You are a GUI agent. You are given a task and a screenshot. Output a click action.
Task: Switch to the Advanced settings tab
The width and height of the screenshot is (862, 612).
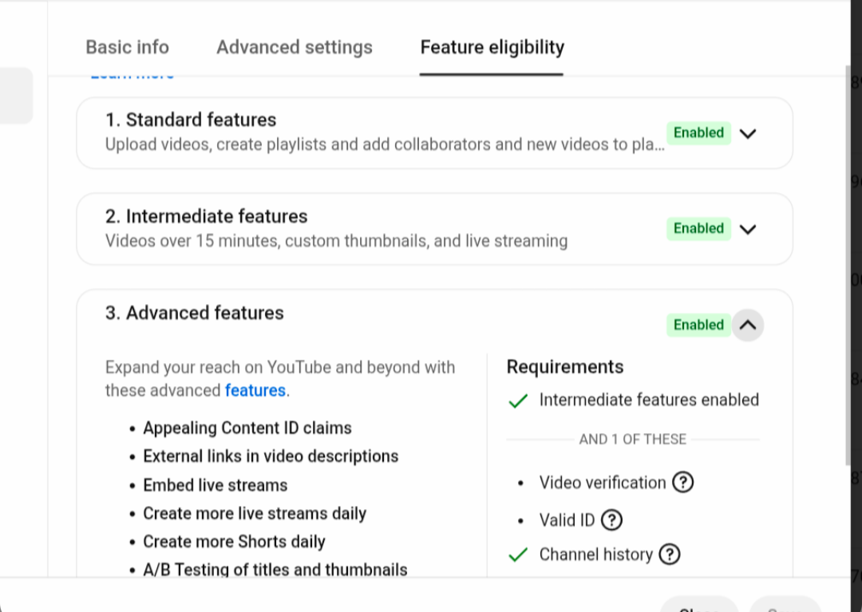294,47
